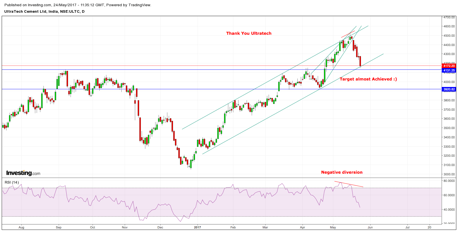The width and height of the screenshot is (458, 231).
Task: Click the 'Thank You Ultratech' annotation text
Action: pyautogui.click(x=249, y=33)
